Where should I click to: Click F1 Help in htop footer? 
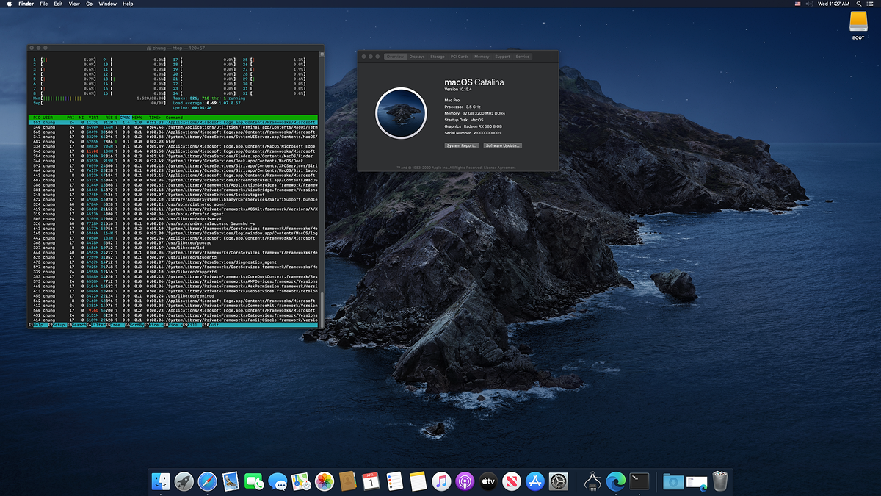click(x=38, y=324)
